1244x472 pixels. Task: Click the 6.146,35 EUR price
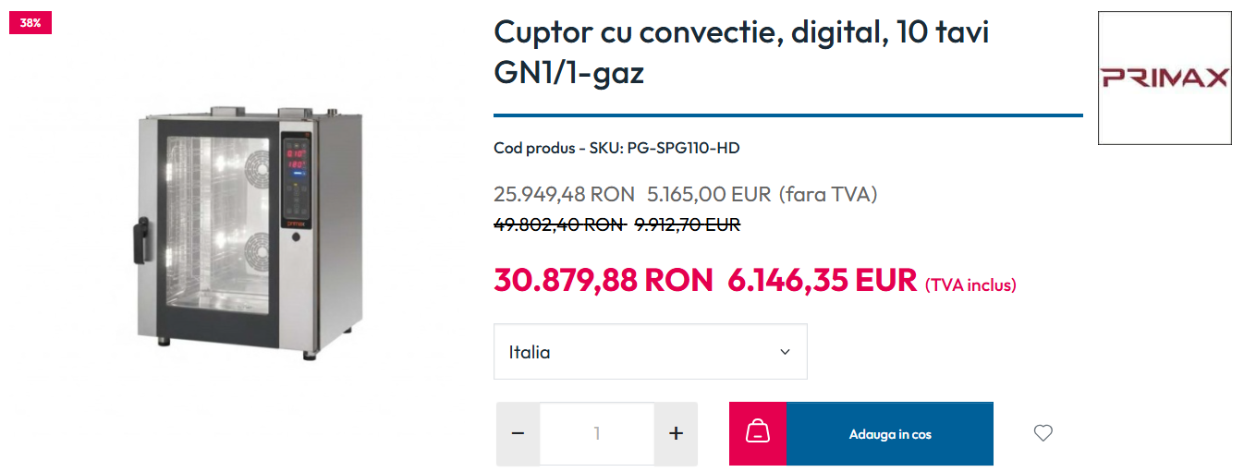pos(823,279)
